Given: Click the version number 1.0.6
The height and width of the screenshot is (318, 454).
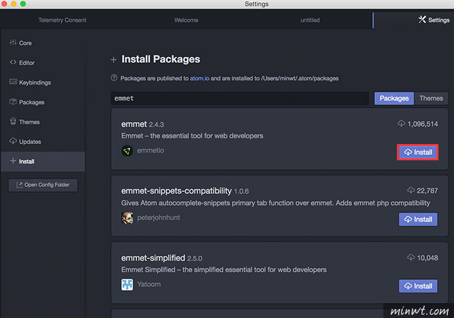Looking at the screenshot, I should click(241, 191).
